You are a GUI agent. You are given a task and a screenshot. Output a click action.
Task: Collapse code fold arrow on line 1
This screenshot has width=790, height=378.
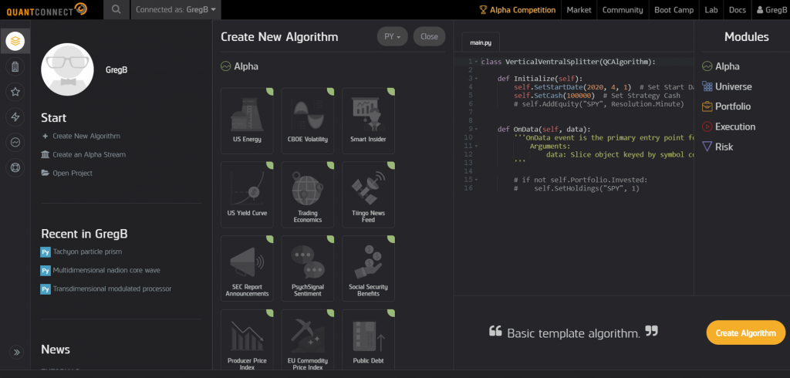tap(476, 62)
